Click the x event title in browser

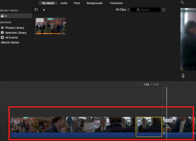click(x=44, y=10)
